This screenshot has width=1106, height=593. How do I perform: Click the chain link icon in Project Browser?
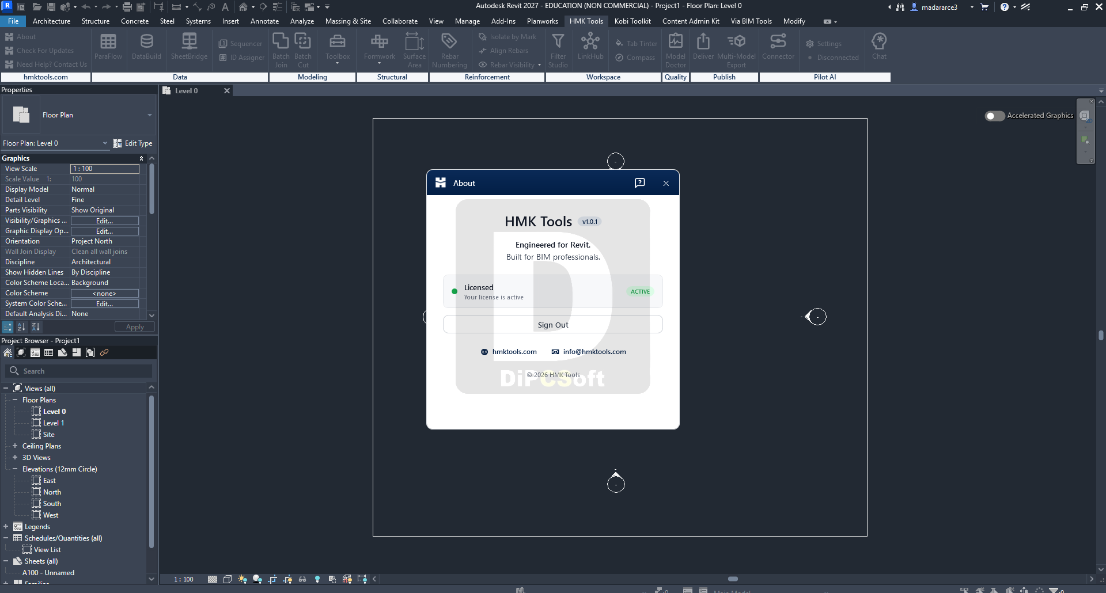(x=104, y=352)
